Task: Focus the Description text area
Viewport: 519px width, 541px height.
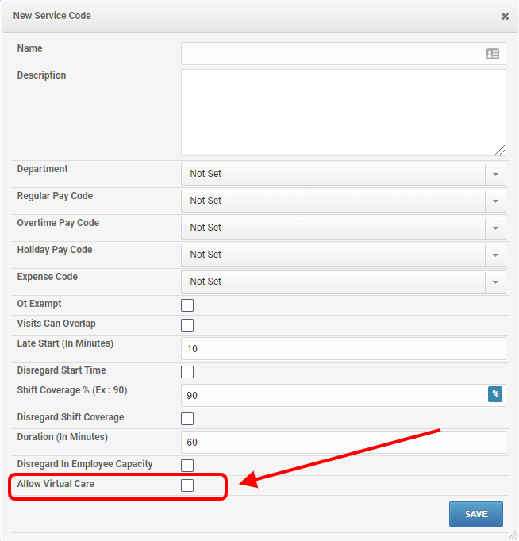Action: coord(343,112)
